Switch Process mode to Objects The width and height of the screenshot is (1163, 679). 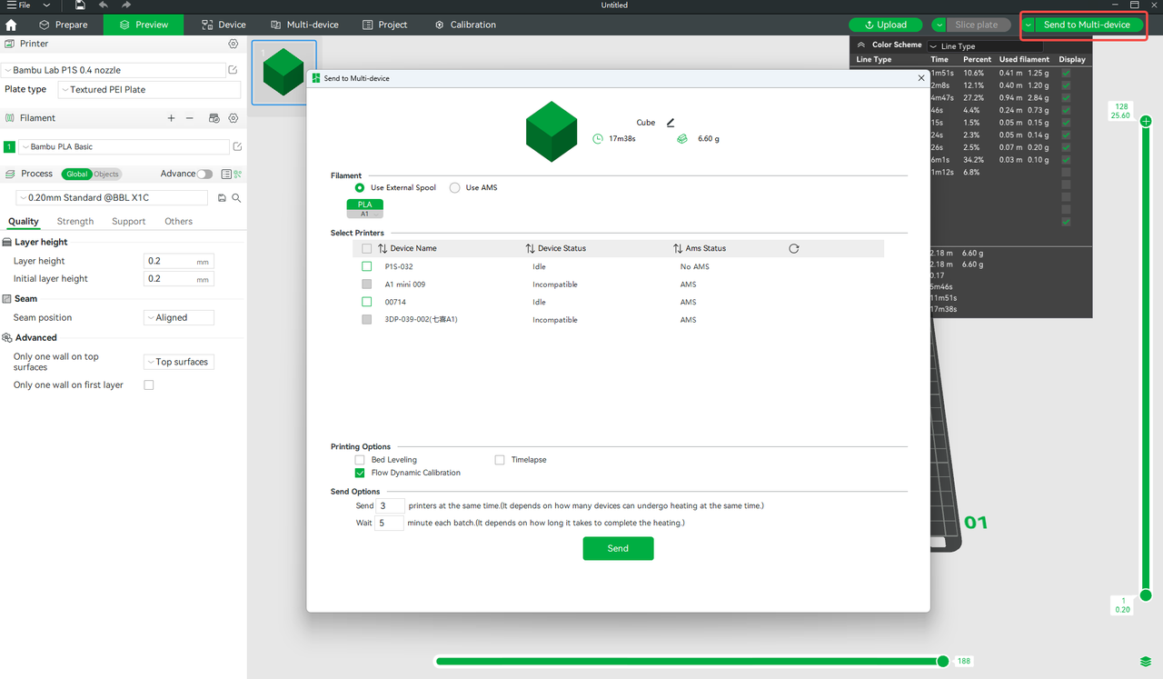tap(105, 174)
